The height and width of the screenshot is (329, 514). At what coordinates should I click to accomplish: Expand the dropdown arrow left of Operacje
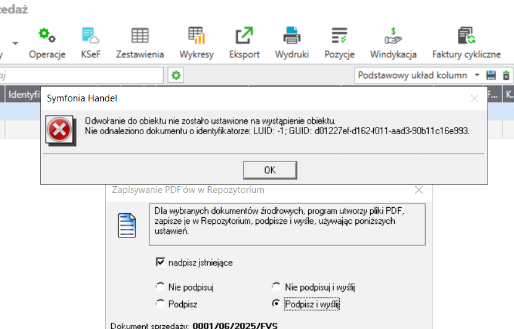click(x=15, y=44)
